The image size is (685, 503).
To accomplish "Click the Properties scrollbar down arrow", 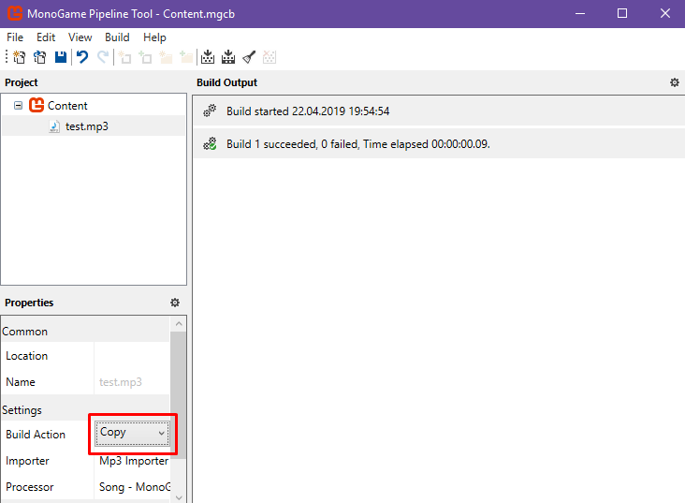I will point(179,497).
